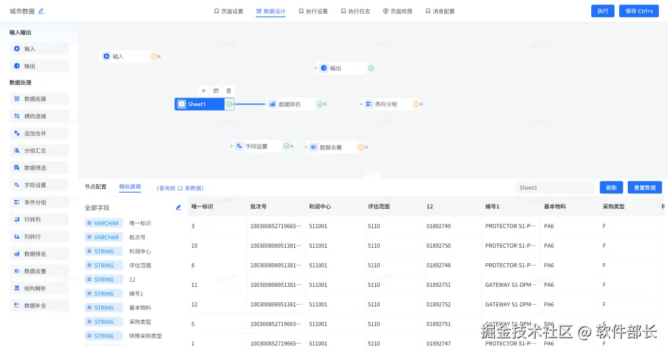Open STRING type dropdown for 评估范围
This screenshot has height=351, width=668.
103,266
